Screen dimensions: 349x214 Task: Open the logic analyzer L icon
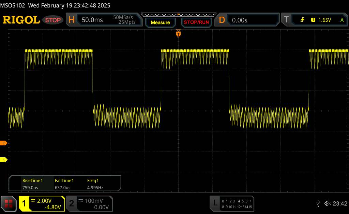pyautogui.click(x=215, y=202)
